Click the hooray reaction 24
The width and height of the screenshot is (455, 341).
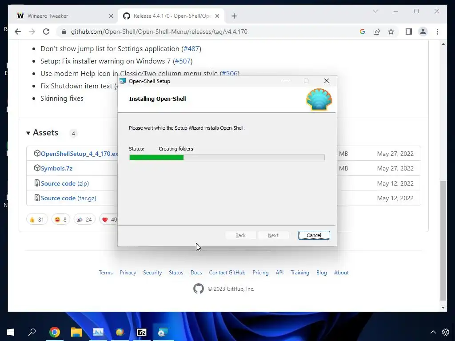[84, 219]
